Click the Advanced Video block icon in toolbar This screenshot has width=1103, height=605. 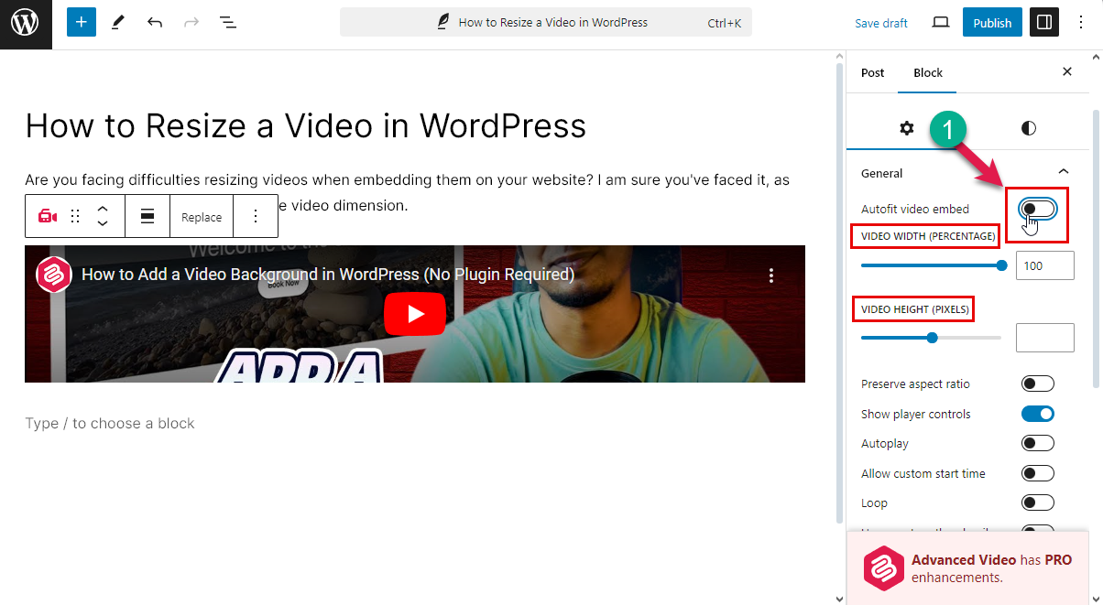tap(47, 215)
